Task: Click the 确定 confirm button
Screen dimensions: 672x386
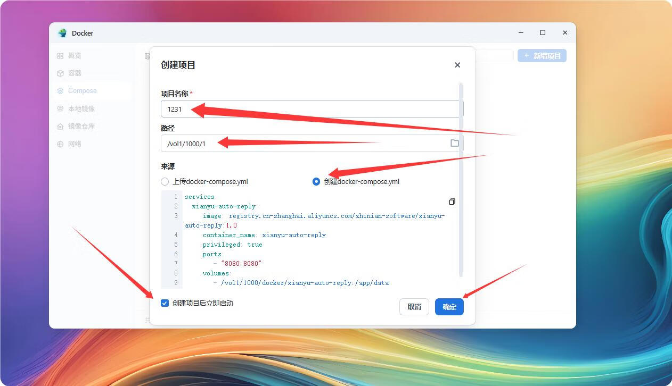Action: point(449,307)
